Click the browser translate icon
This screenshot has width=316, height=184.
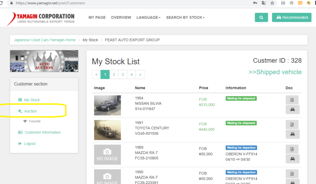click(263, 3)
